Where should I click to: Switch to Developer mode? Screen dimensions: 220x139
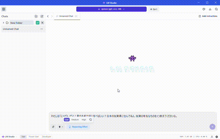point(47,137)
